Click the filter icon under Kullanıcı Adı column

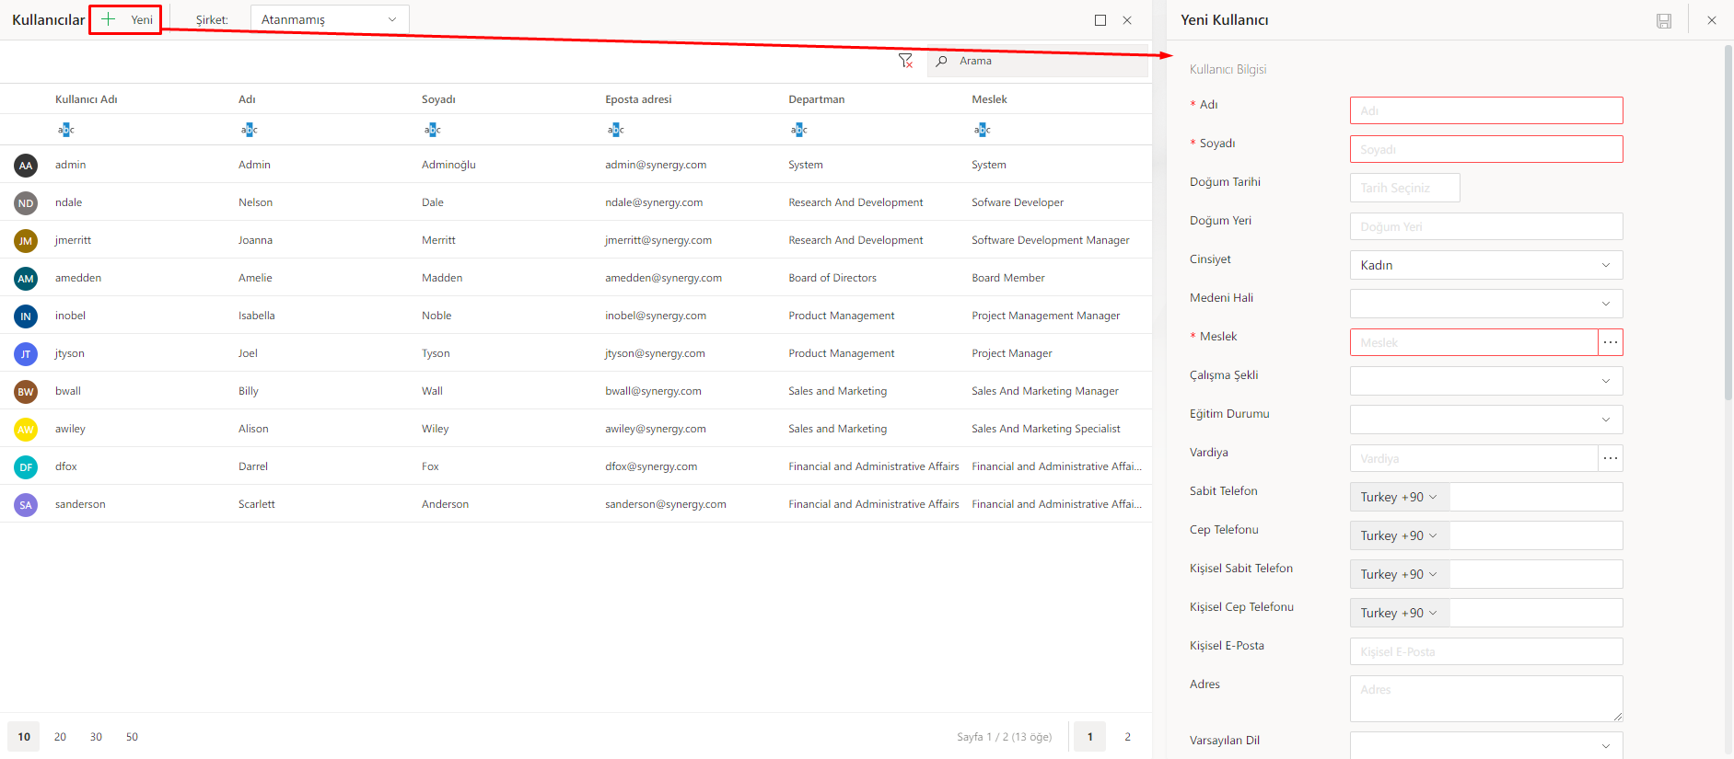tap(65, 130)
